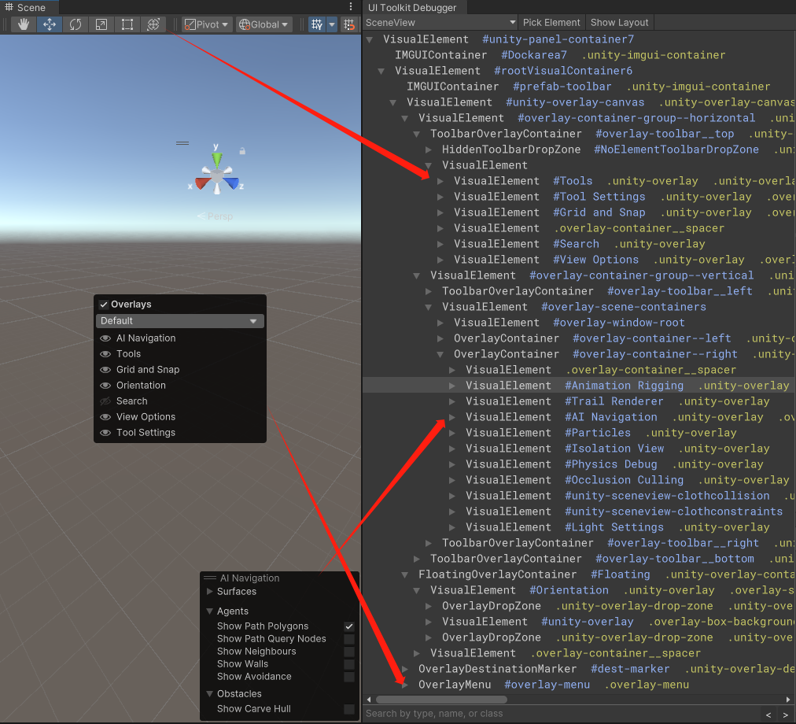Toggle grid visibility icon in Scene toolbar
Viewport: 796px width, 724px height.
coord(317,24)
